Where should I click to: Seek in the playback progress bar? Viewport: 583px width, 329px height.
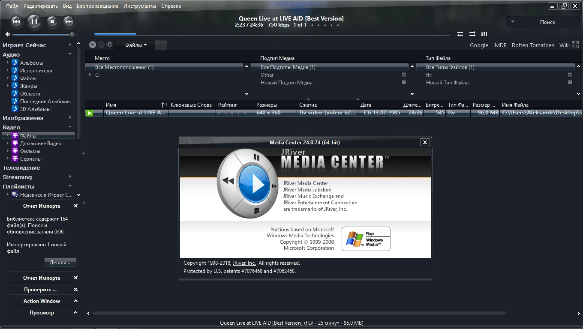click(272, 34)
